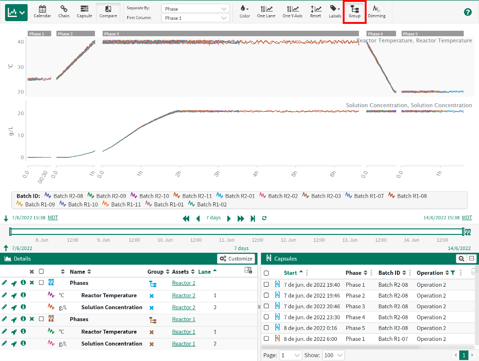Toggle checkbox for Reactor 2 Phases row

(x=41, y=283)
